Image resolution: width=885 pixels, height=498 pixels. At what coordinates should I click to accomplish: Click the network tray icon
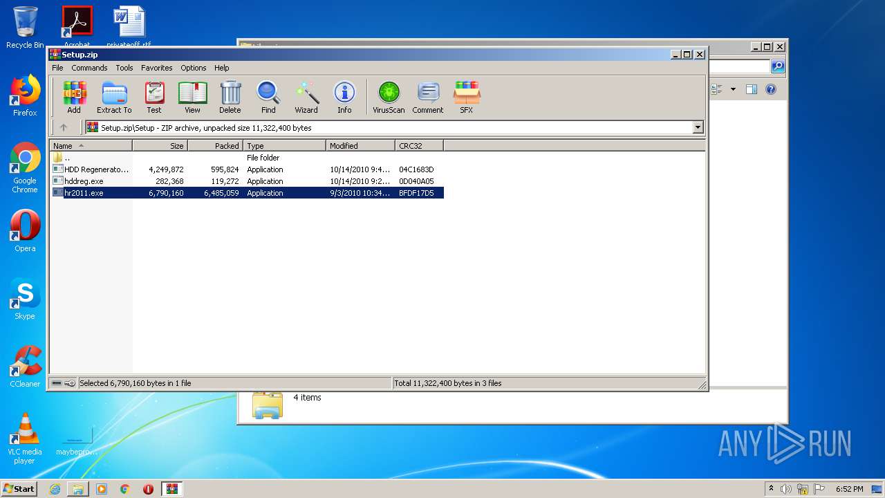(803, 489)
